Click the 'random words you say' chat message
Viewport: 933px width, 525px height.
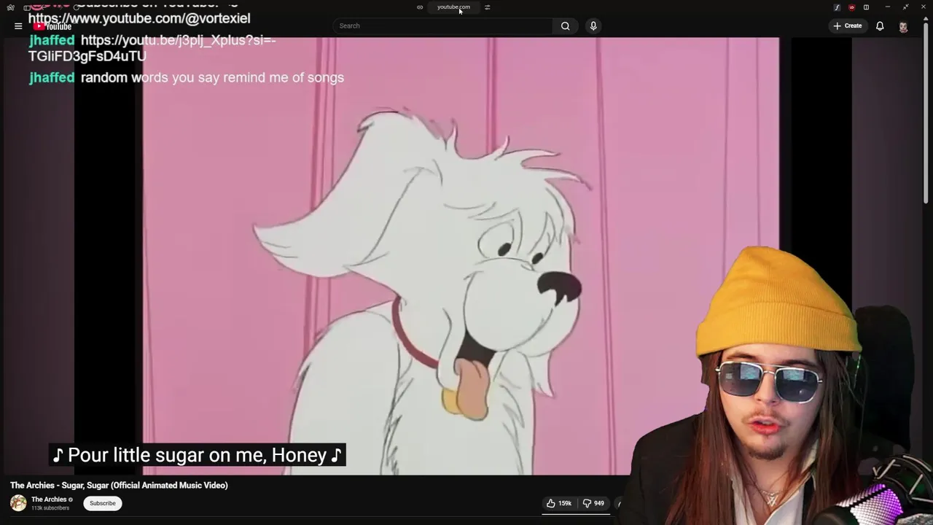212,78
